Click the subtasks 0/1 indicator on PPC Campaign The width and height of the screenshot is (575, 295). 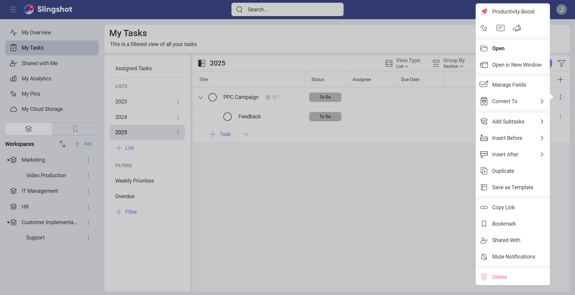click(272, 97)
